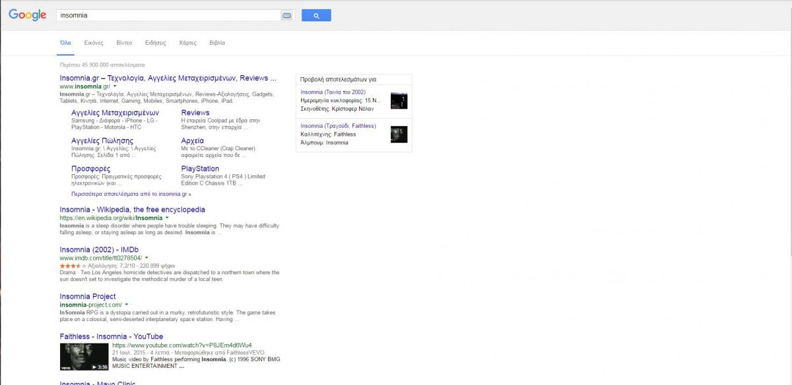Screen dimensions: 792x385
Task: Click the Faithless song thumbnail in side panel
Action: (399, 134)
